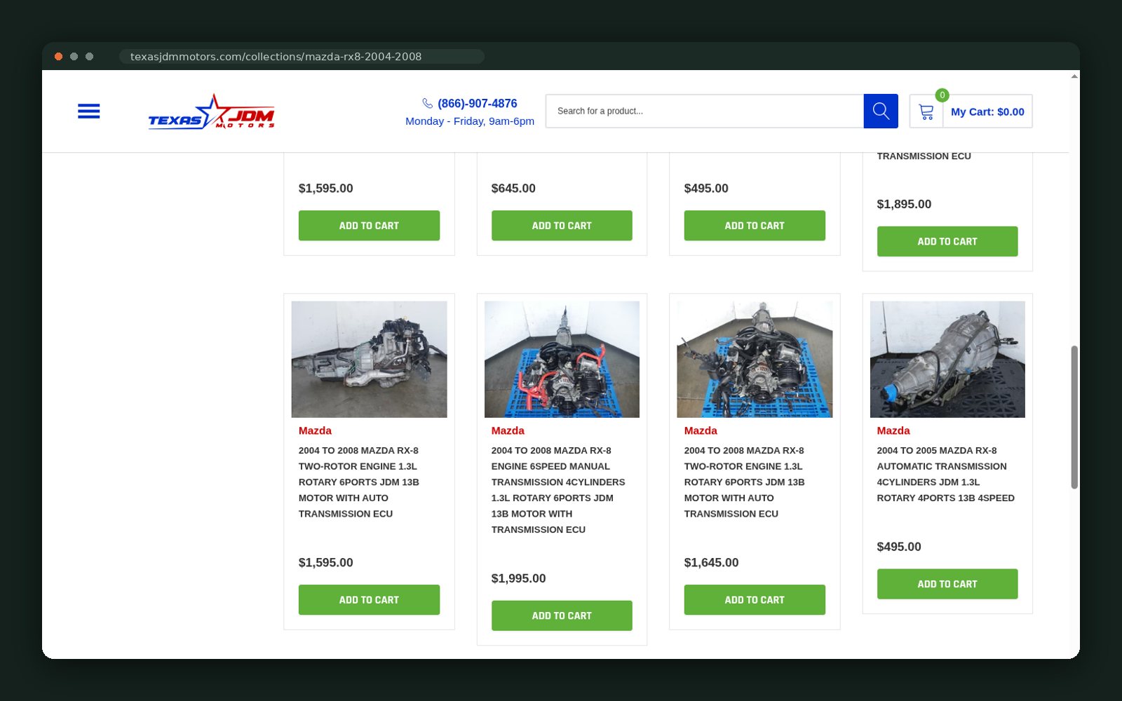Click the $1,995.00 price text
Image resolution: width=1122 pixels, height=701 pixels.
(x=518, y=578)
